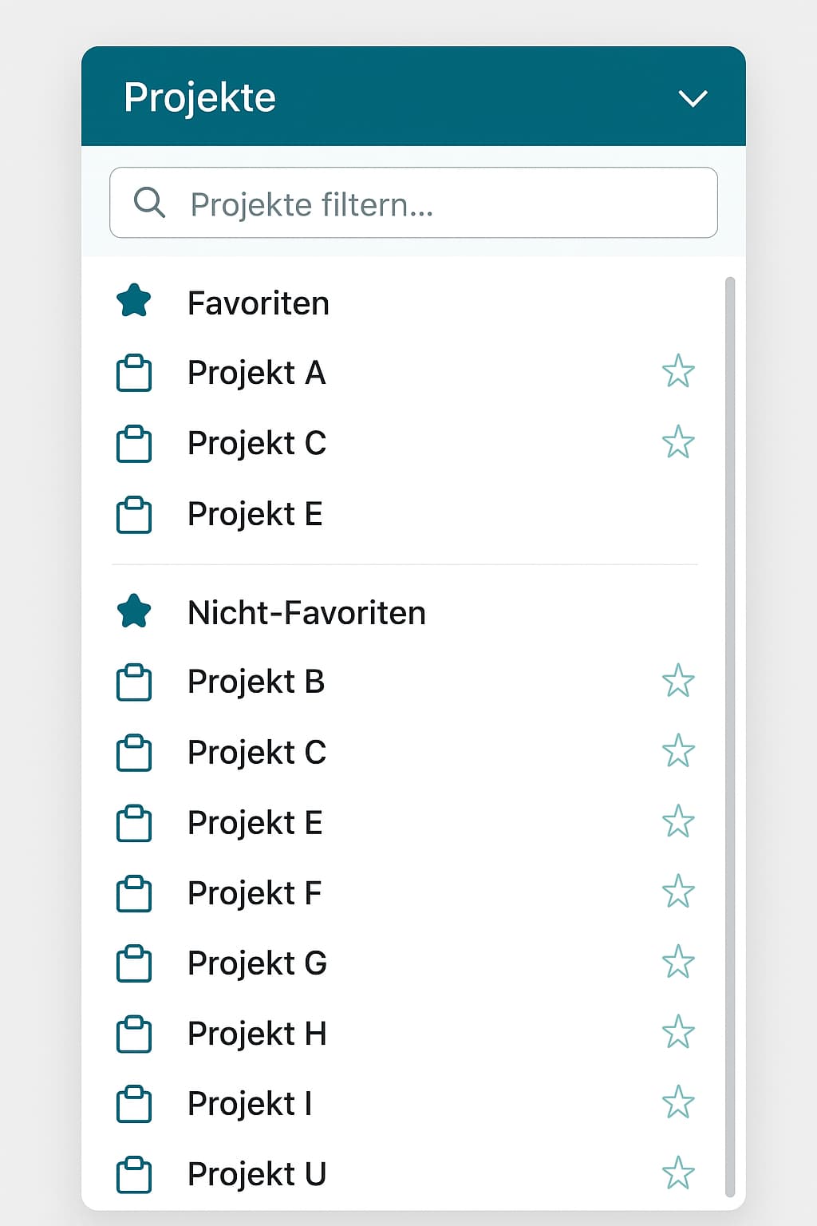Collapse the Projekte panel with the chevron
Screen dimensions: 817x1226
click(x=693, y=98)
